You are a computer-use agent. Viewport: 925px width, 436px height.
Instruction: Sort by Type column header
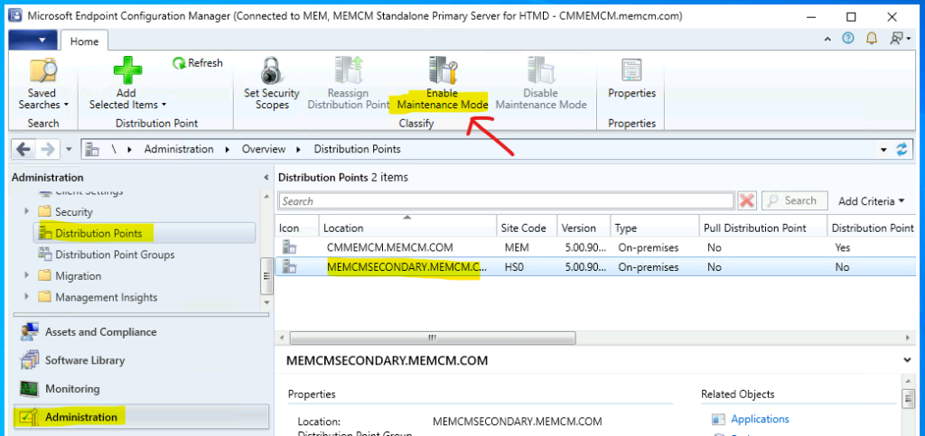[x=654, y=228]
